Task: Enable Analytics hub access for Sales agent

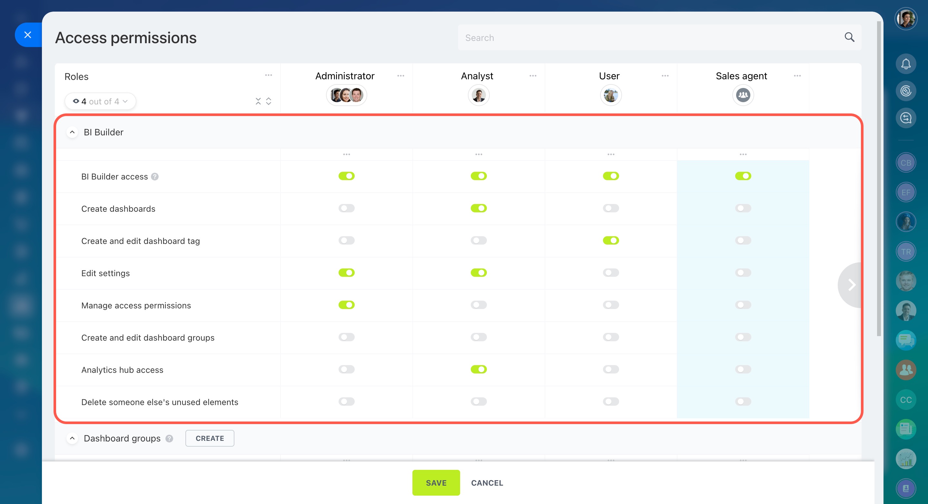Action: (x=743, y=369)
